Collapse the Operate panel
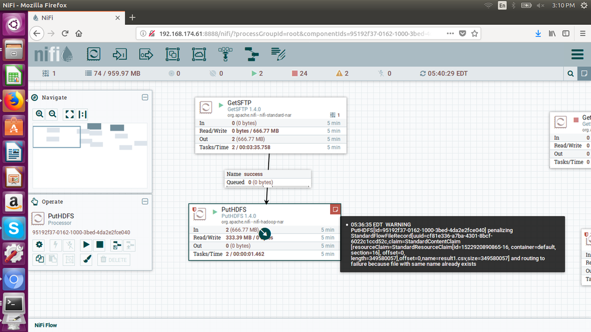The width and height of the screenshot is (591, 332). [145, 201]
